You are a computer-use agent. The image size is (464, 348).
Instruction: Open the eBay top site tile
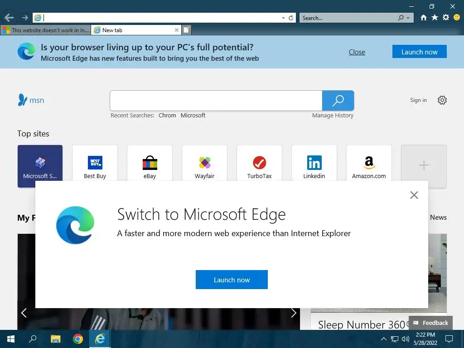click(x=150, y=163)
